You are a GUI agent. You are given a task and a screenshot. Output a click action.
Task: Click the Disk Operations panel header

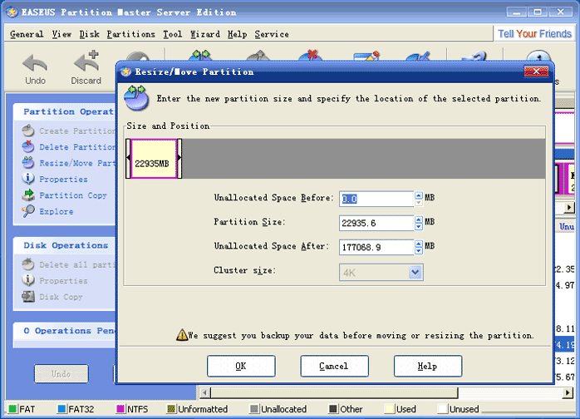click(x=66, y=245)
